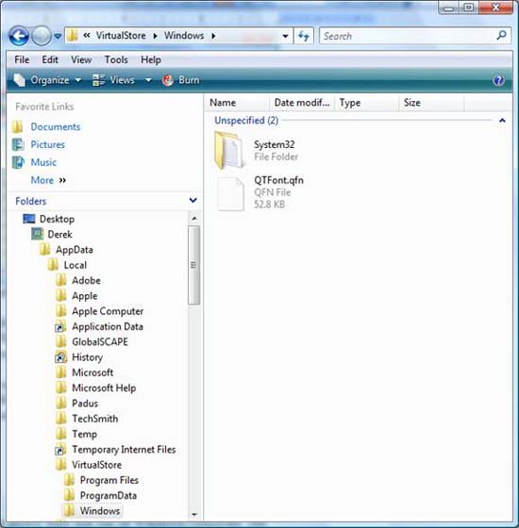This screenshot has height=528, width=519.
Task: Open the Music favorite link
Action: coord(43,162)
